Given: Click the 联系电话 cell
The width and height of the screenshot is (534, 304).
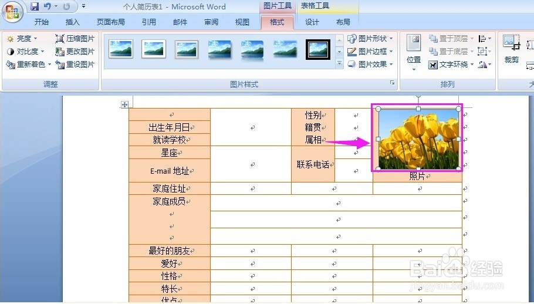Looking at the screenshot, I should 313,165.
